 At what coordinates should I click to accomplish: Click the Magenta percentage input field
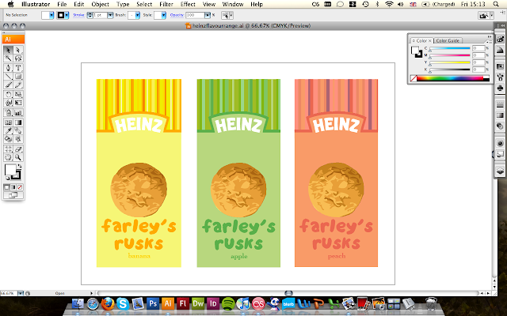coord(478,55)
